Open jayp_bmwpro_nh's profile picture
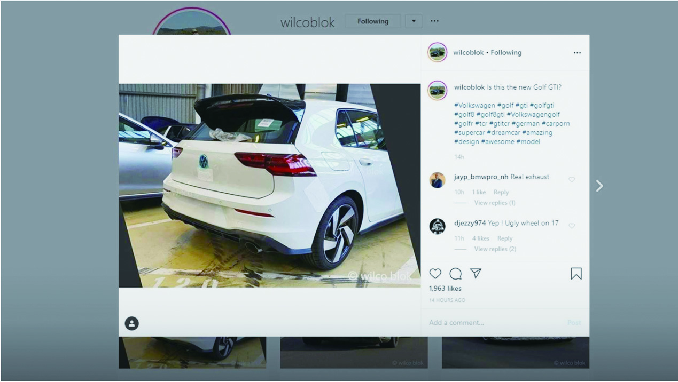 (438, 180)
